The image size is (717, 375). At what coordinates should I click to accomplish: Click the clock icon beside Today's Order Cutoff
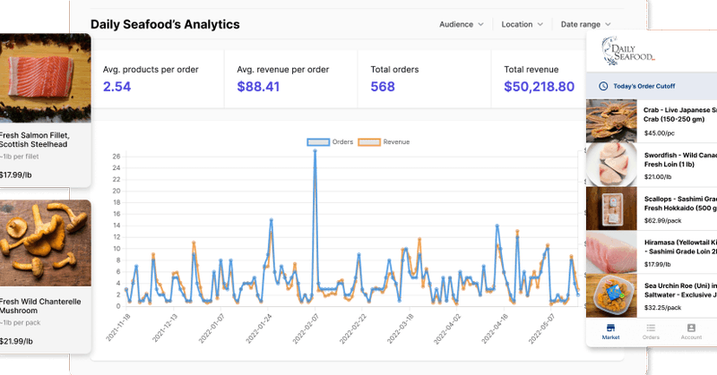tap(603, 86)
